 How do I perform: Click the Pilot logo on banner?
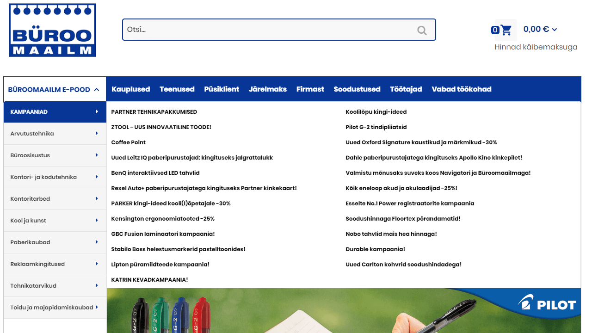547,303
